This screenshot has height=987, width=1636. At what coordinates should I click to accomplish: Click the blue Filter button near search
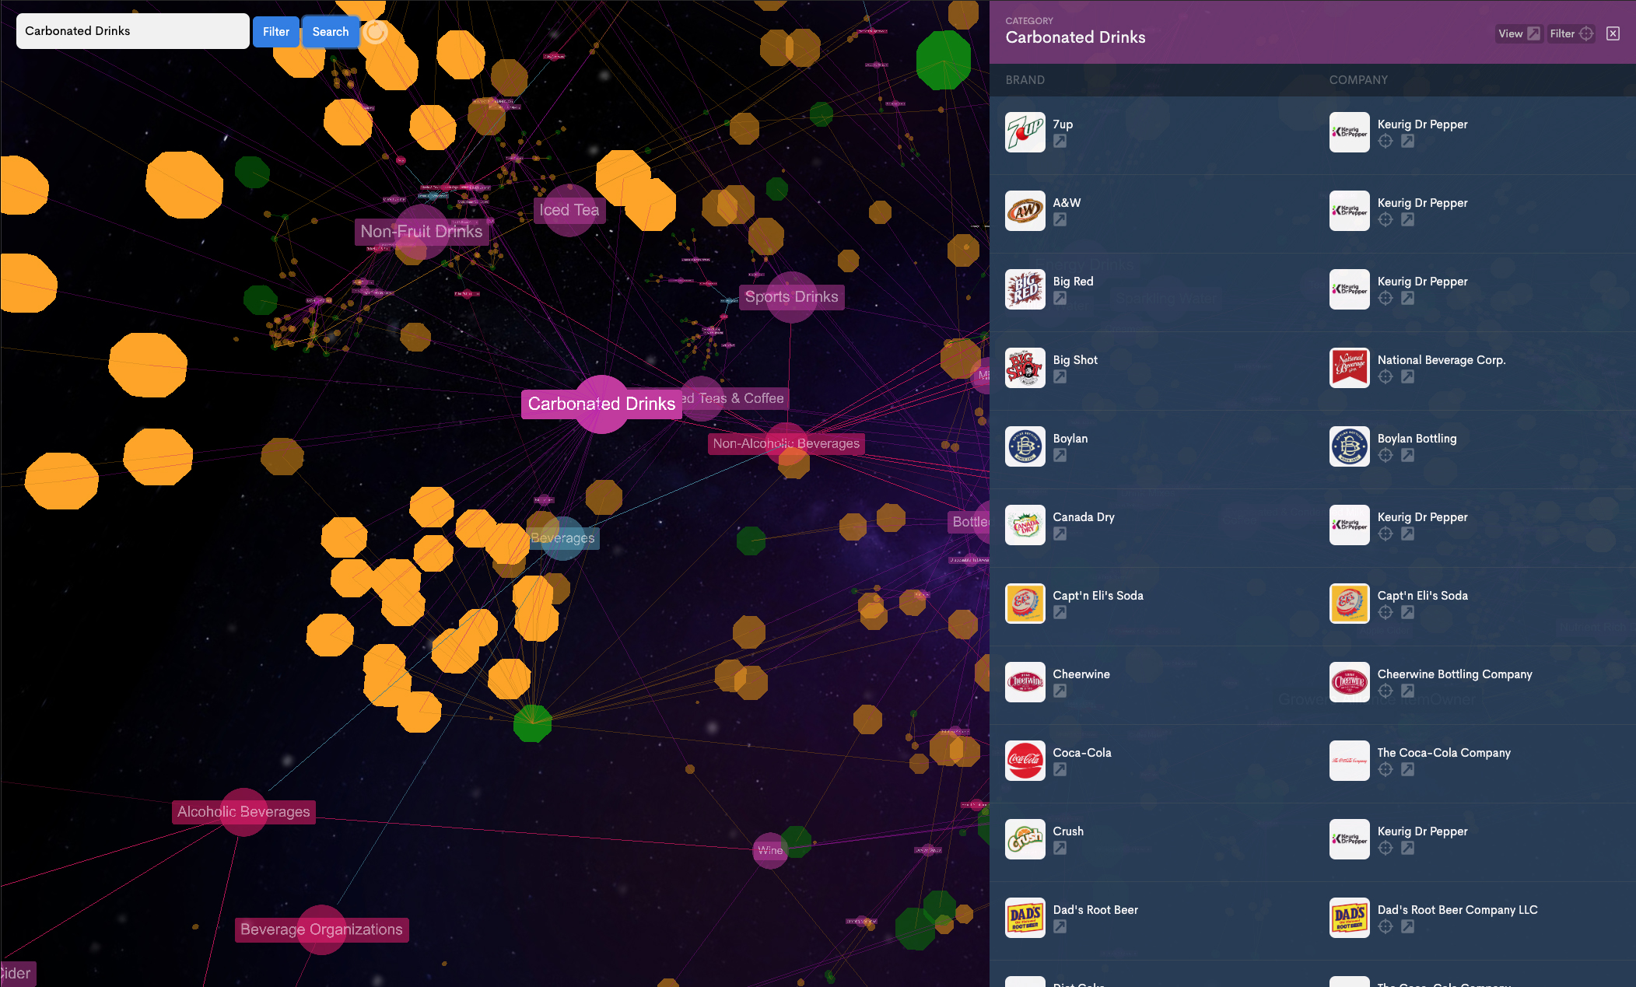point(275,32)
